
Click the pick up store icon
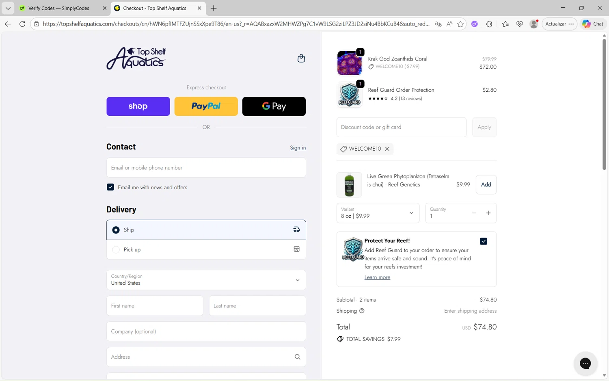tap(297, 249)
